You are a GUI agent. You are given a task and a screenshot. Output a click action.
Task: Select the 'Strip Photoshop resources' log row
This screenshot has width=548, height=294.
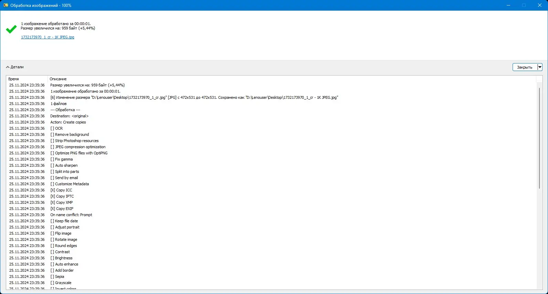(x=271, y=141)
